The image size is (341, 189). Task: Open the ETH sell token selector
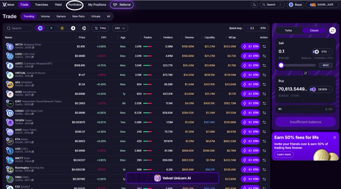(322, 51)
